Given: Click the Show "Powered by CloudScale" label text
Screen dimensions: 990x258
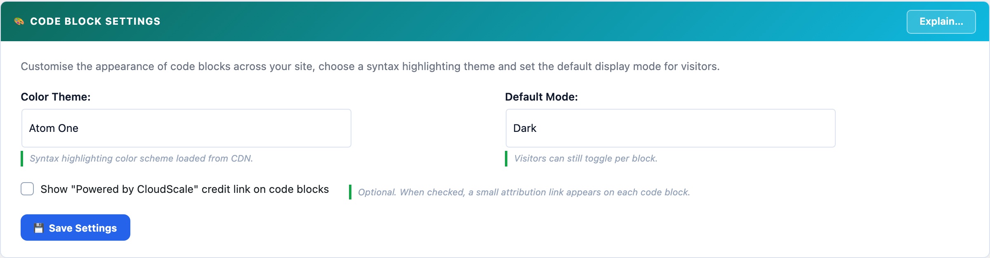Looking at the screenshot, I should tap(184, 189).
